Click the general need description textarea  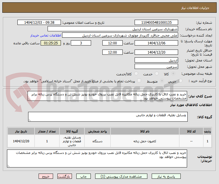pos(107,96)
